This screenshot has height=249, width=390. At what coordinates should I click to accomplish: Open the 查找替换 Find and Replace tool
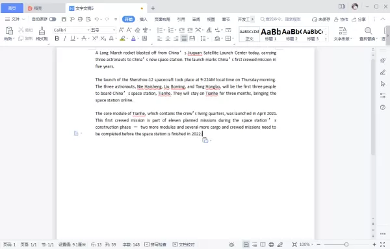[369, 34]
